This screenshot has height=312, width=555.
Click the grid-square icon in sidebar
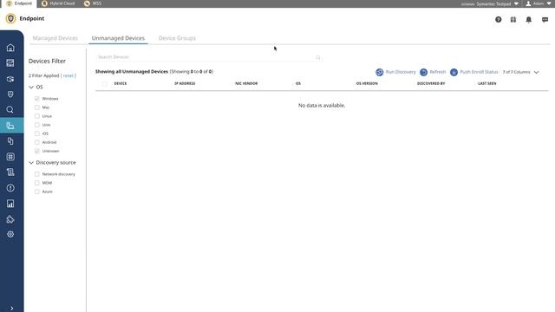10,157
